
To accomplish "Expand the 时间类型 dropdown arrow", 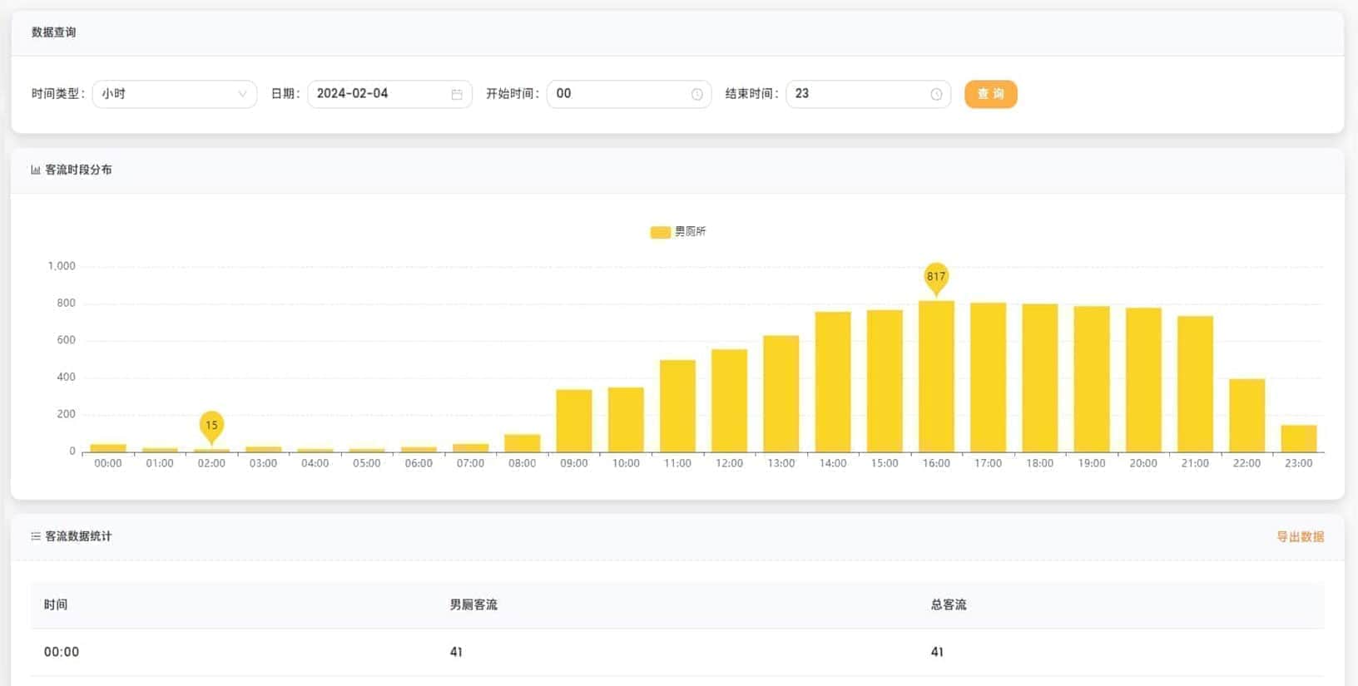I will [x=242, y=94].
